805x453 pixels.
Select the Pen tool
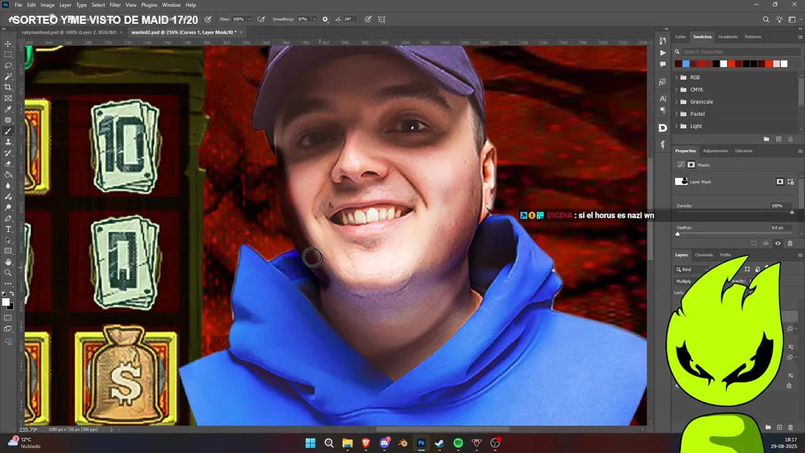tap(8, 218)
